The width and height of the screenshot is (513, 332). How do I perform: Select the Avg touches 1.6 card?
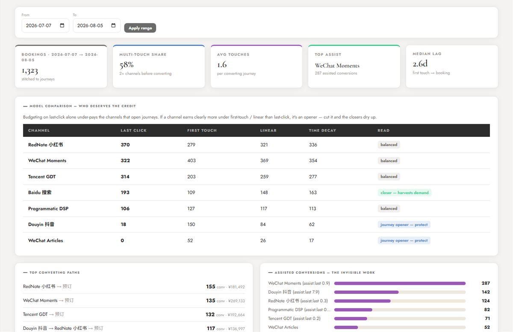pos(256,66)
